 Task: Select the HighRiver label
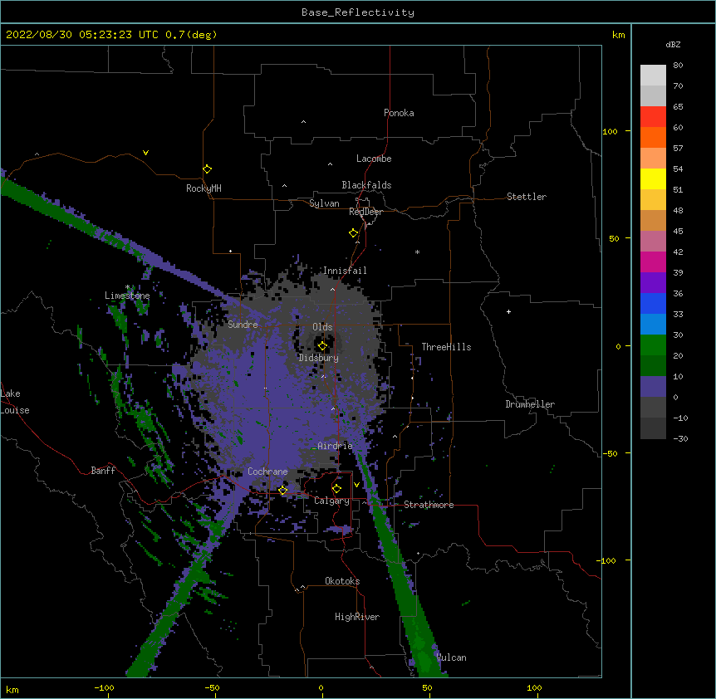[357, 617]
